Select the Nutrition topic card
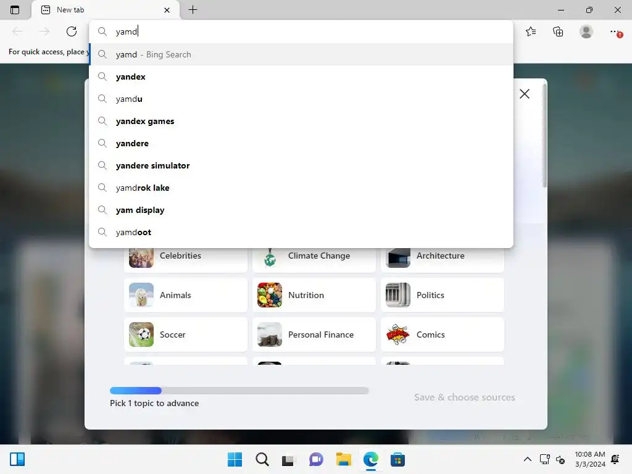The width and height of the screenshot is (632, 474). [x=314, y=295]
